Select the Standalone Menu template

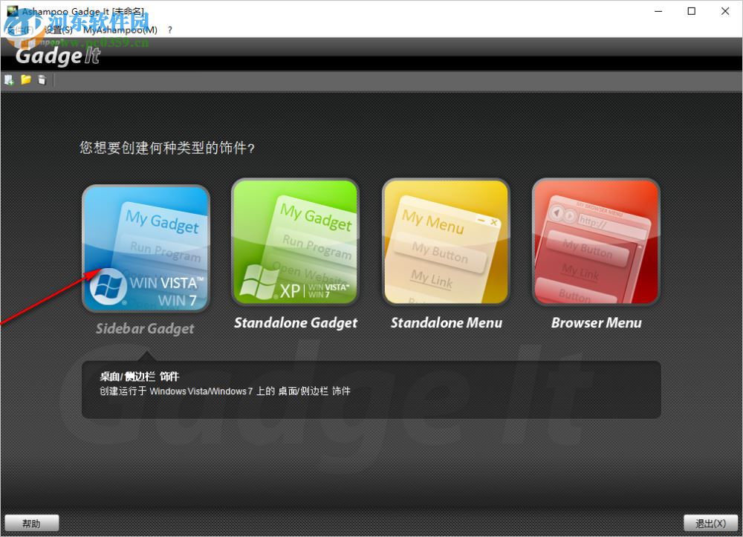(x=445, y=241)
